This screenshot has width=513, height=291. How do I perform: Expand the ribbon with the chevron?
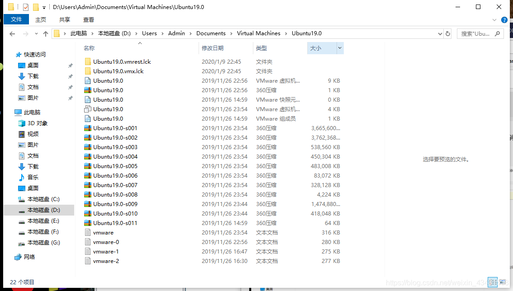(x=494, y=20)
